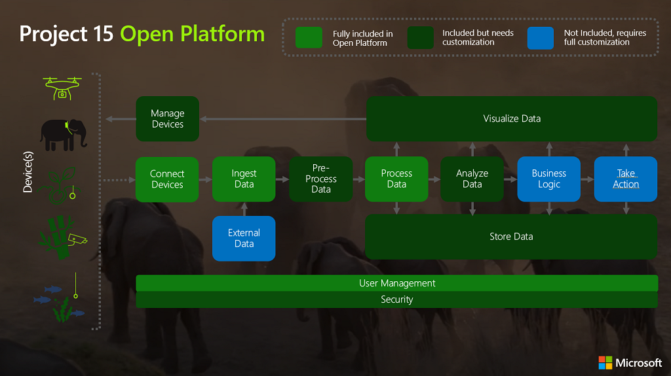Click the blue Business Logic box

click(548, 179)
